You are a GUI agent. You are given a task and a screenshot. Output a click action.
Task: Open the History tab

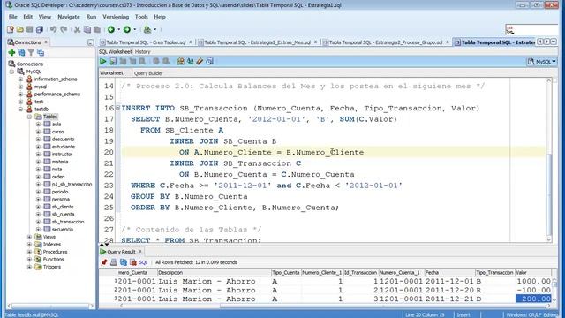click(x=143, y=52)
